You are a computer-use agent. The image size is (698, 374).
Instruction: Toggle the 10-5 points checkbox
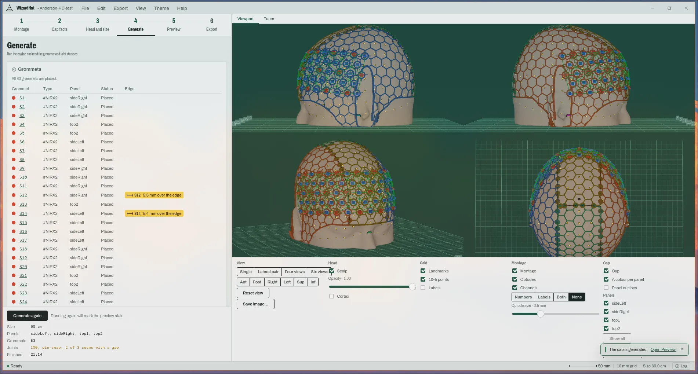[x=423, y=279]
